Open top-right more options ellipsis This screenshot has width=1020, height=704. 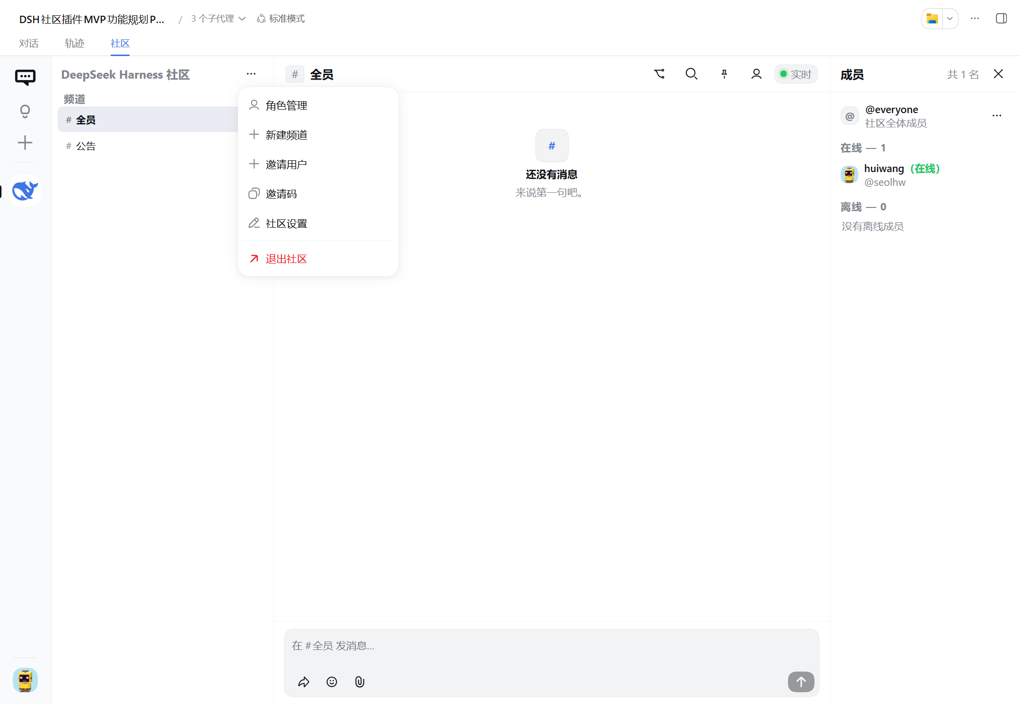[975, 19]
